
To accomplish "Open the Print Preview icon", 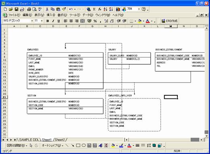I will [35, 9].
